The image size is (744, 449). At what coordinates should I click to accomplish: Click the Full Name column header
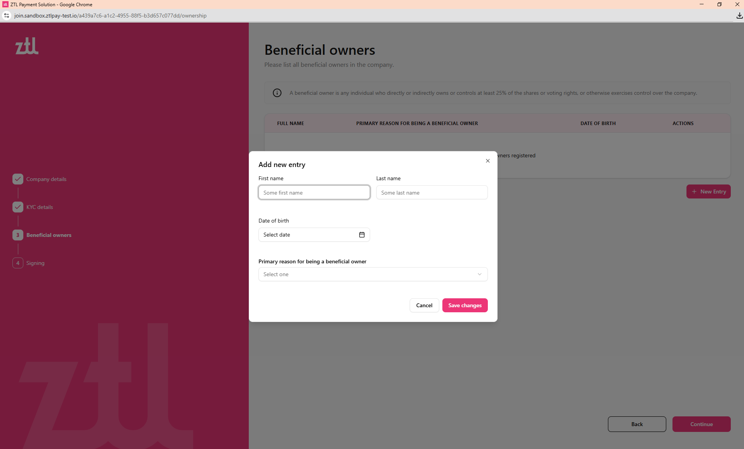click(x=290, y=124)
